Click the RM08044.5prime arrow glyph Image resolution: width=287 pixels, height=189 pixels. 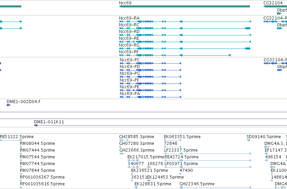coord(21,147)
